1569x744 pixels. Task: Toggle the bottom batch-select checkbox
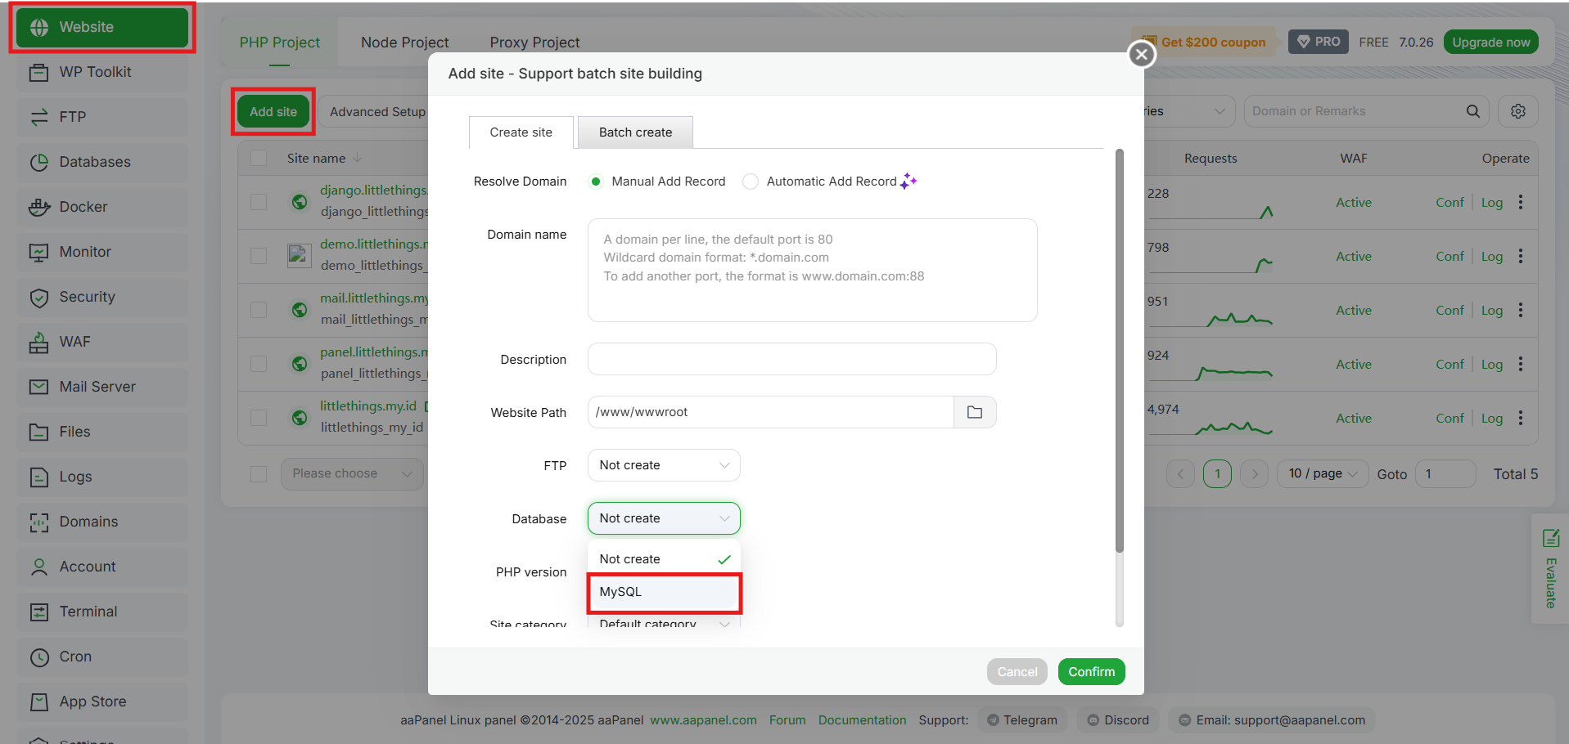259,474
